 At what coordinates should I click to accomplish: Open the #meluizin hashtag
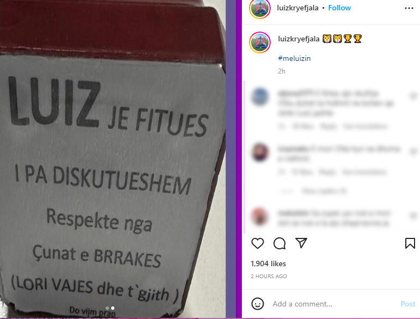click(x=294, y=58)
